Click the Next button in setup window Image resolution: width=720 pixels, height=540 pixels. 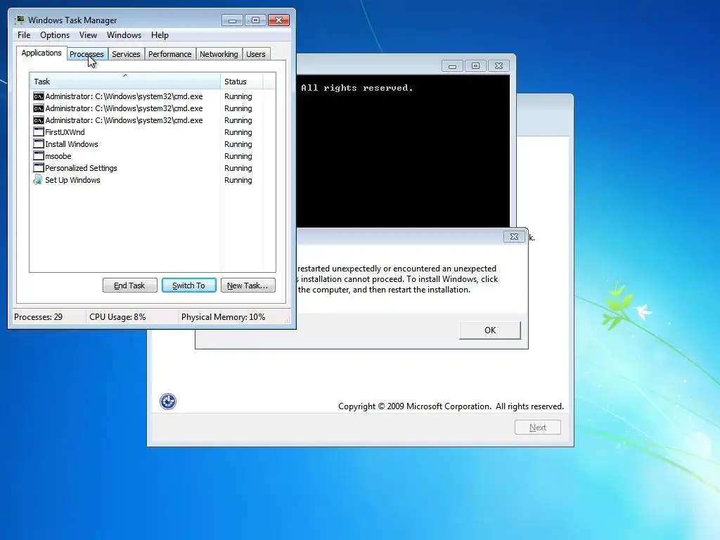538,427
